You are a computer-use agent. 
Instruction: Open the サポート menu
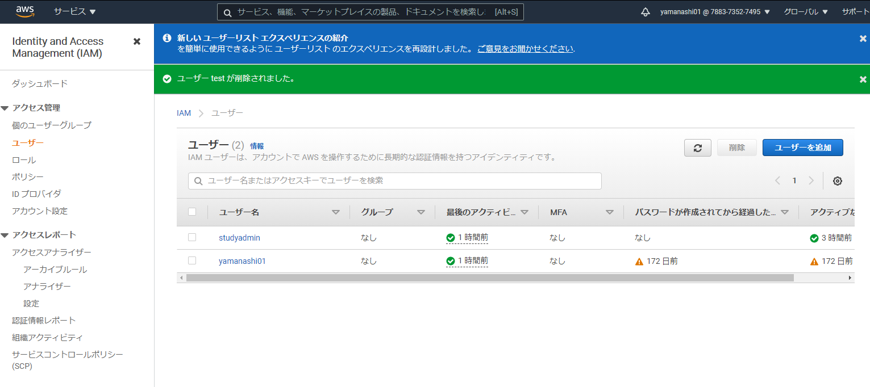[x=855, y=12]
